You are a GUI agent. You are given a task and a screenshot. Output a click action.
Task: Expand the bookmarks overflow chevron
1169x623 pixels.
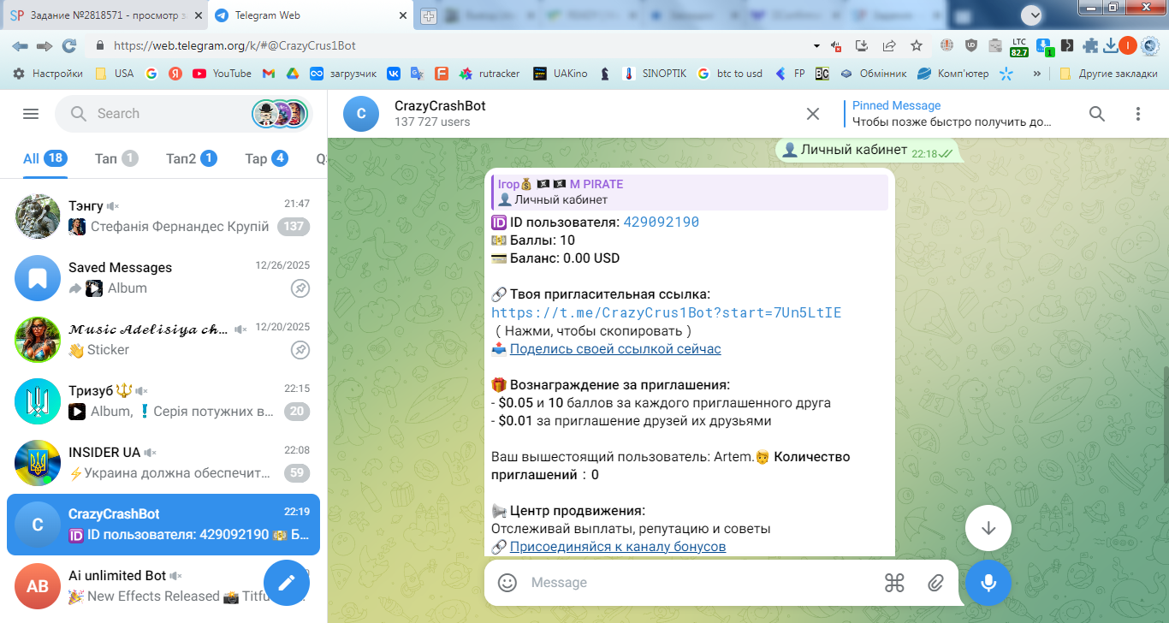pyautogui.click(x=1037, y=74)
